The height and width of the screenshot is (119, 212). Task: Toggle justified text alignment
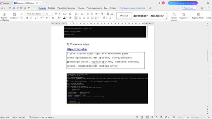click(88, 18)
